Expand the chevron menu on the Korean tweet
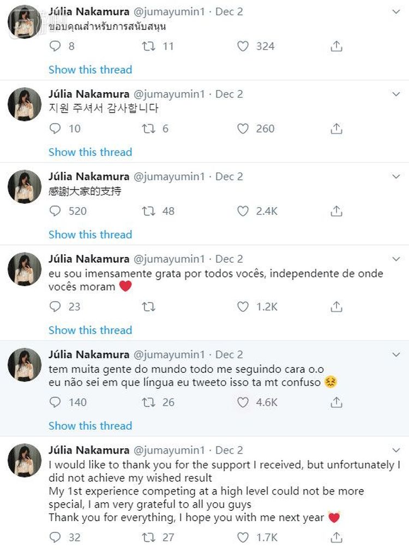 tap(396, 94)
